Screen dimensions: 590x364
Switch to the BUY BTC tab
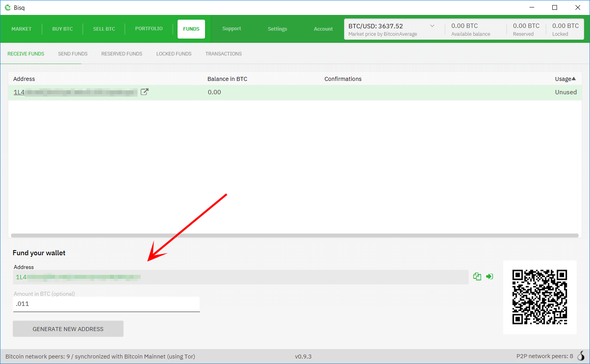click(62, 29)
